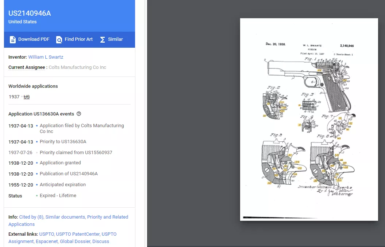Image resolution: width=385 pixels, height=247 pixels.
Task: Click Application filed by Colts Manufacturing event
Action: coord(82,128)
